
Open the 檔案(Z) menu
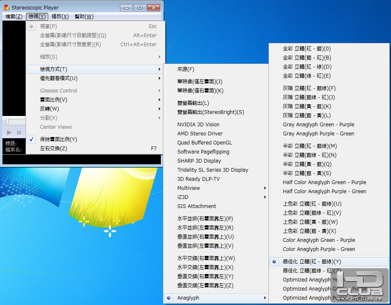pyautogui.click(x=14, y=17)
